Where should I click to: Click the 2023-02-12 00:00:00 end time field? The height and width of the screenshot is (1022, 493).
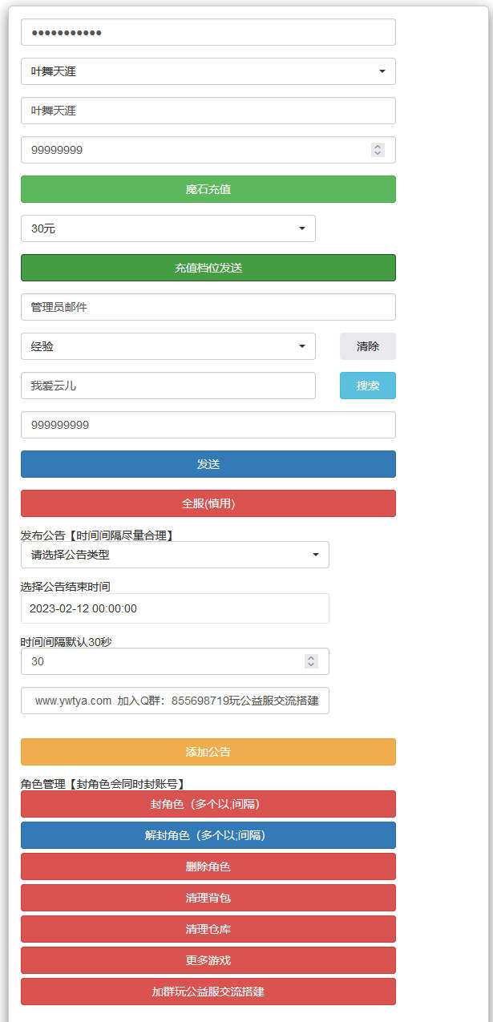click(x=175, y=608)
